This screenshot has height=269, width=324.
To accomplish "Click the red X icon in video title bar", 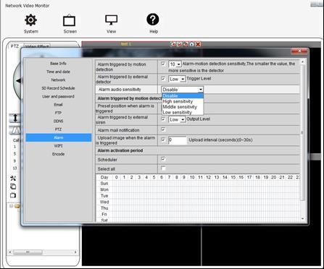I will pyautogui.click(x=198, y=44).
